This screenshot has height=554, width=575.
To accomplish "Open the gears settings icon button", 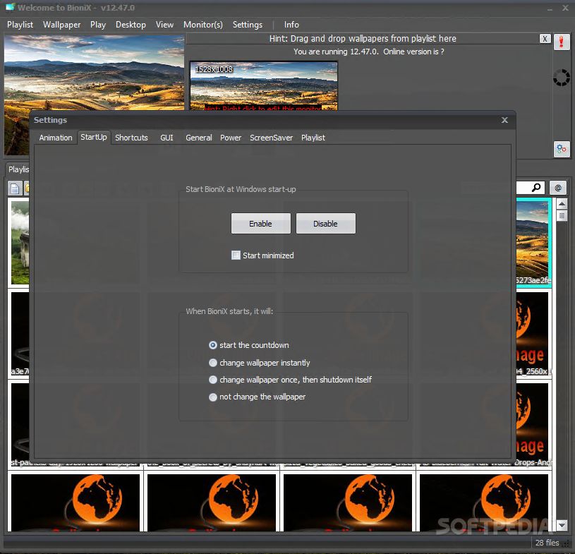I will tap(562, 150).
